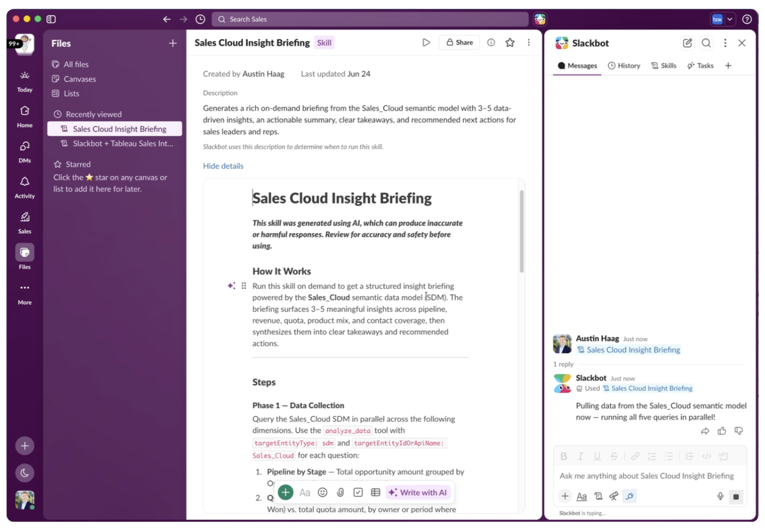Open the More menu in the left rail
765x529 pixels.
click(x=25, y=294)
